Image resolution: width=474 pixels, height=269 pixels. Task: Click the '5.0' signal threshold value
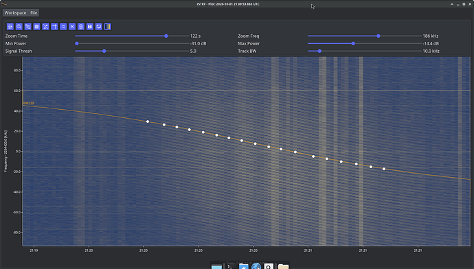click(x=193, y=51)
